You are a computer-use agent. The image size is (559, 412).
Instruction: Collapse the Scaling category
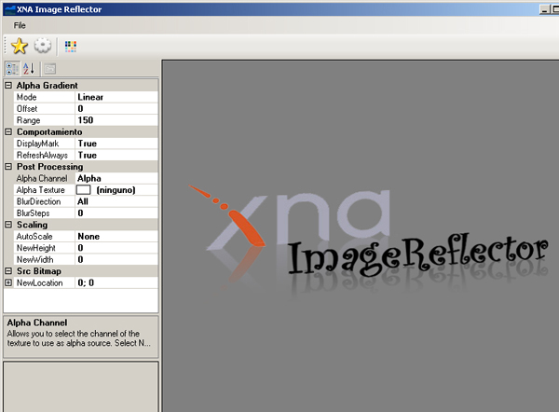click(8, 225)
